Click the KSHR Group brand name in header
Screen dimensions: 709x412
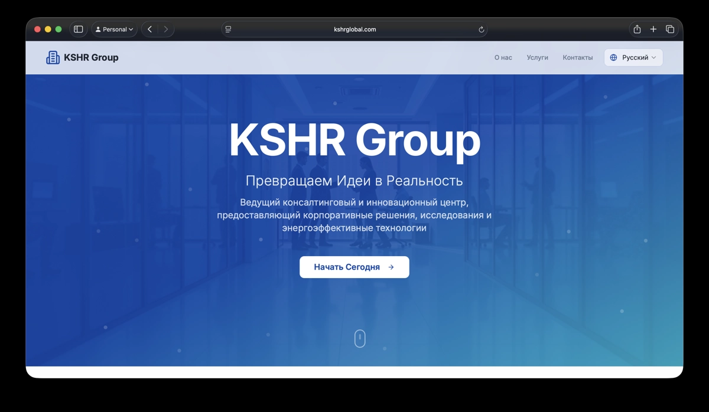click(91, 57)
